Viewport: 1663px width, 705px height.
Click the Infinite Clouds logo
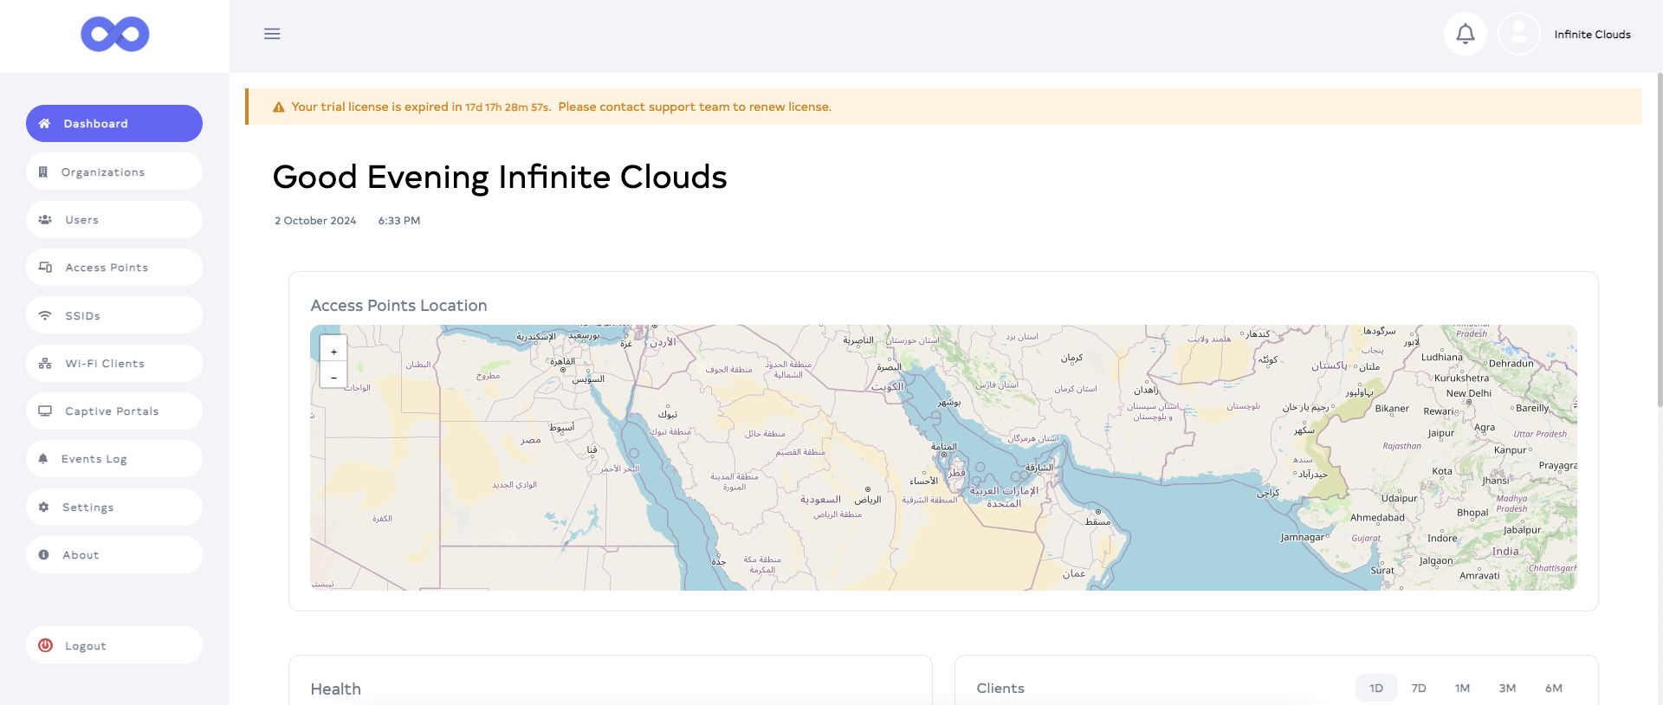[x=115, y=35]
